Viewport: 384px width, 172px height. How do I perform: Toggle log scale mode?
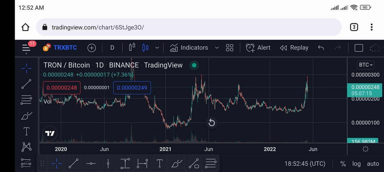(356, 164)
